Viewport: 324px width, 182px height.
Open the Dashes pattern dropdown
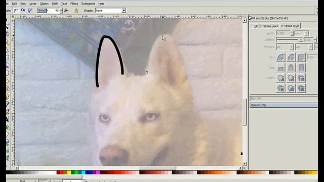click(x=289, y=39)
